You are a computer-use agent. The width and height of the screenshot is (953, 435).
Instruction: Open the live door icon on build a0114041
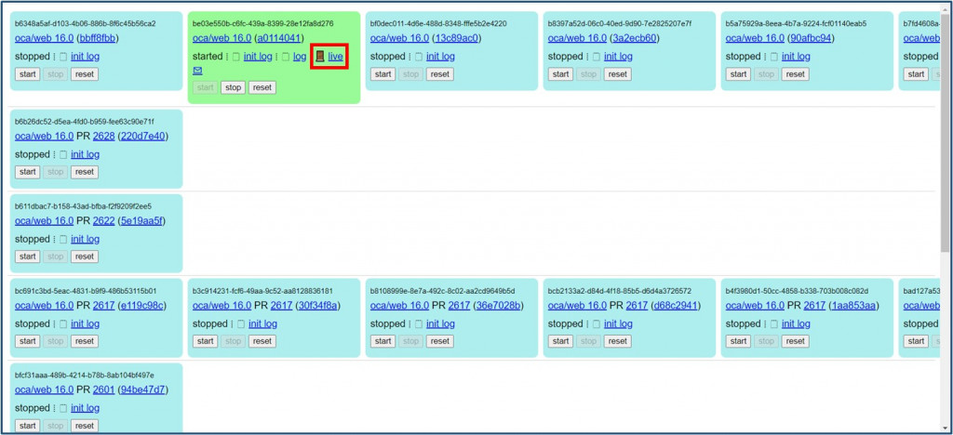pos(320,57)
